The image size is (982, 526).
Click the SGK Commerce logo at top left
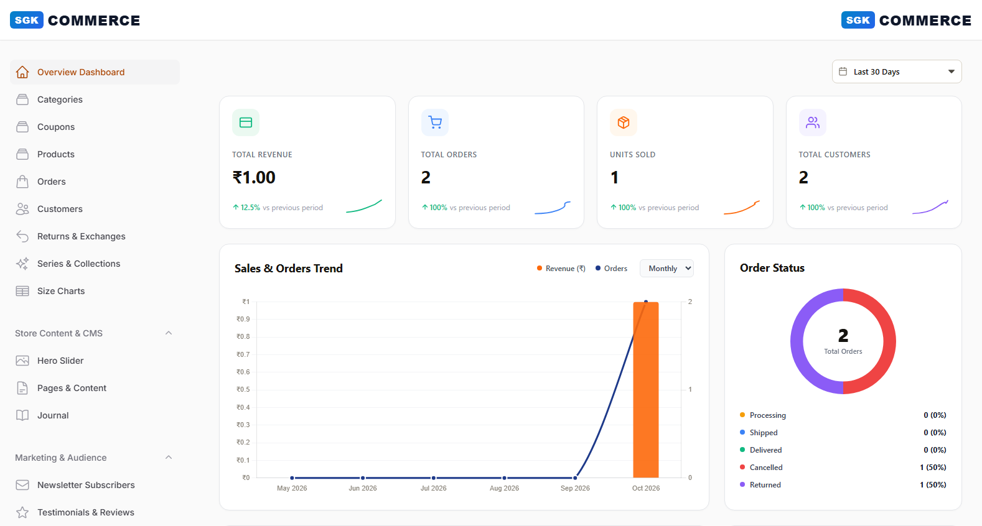(x=75, y=21)
